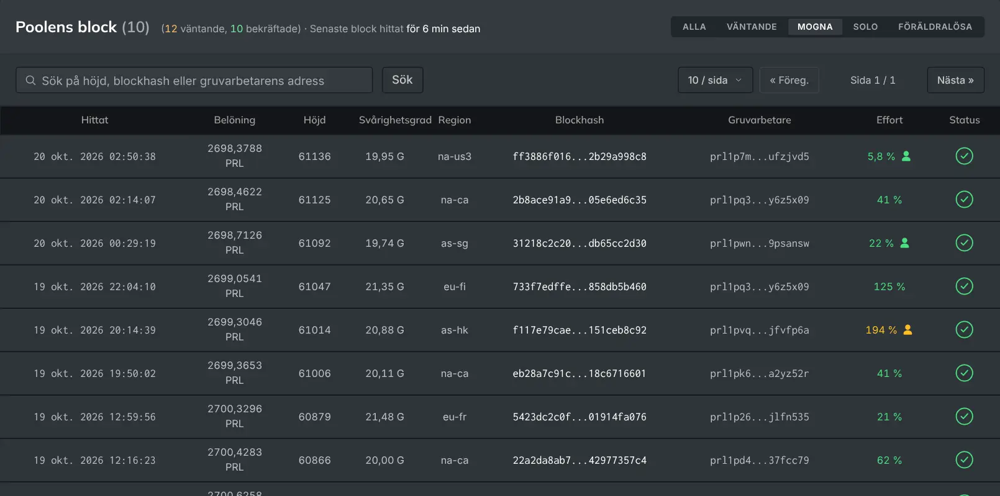This screenshot has height=496, width=1000.
Task: Click region as-hk
Action: 455,330
